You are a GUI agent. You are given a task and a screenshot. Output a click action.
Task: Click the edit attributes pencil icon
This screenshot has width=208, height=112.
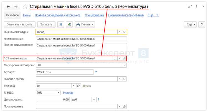69,24
